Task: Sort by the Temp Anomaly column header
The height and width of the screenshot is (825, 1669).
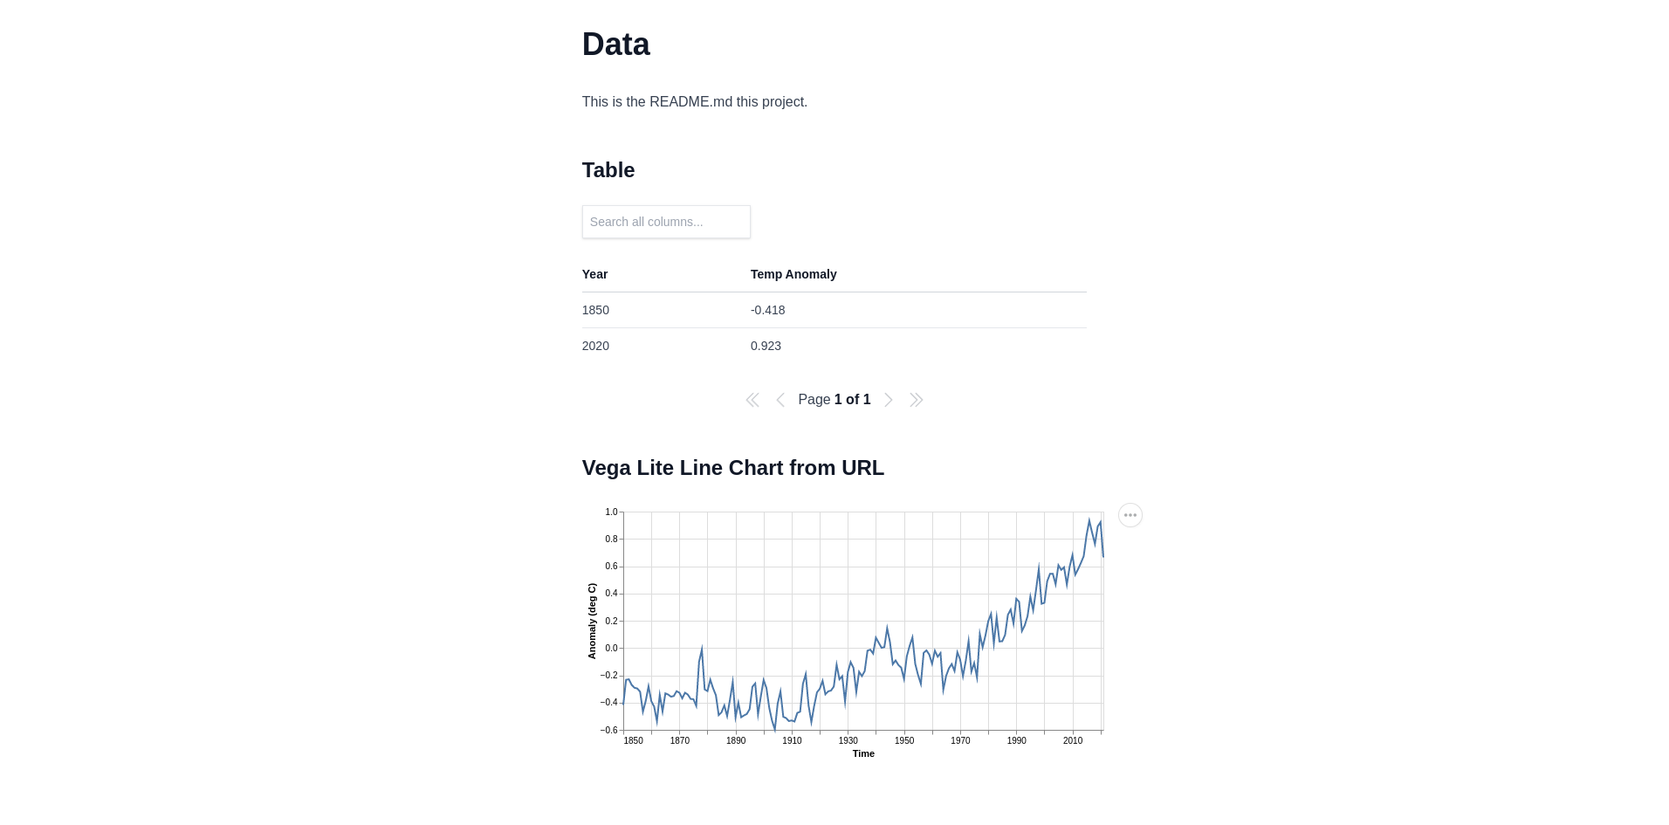Action: [x=793, y=274]
